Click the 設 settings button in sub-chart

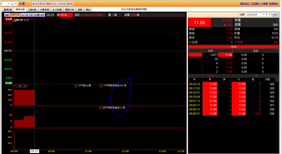(x=20, y=86)
